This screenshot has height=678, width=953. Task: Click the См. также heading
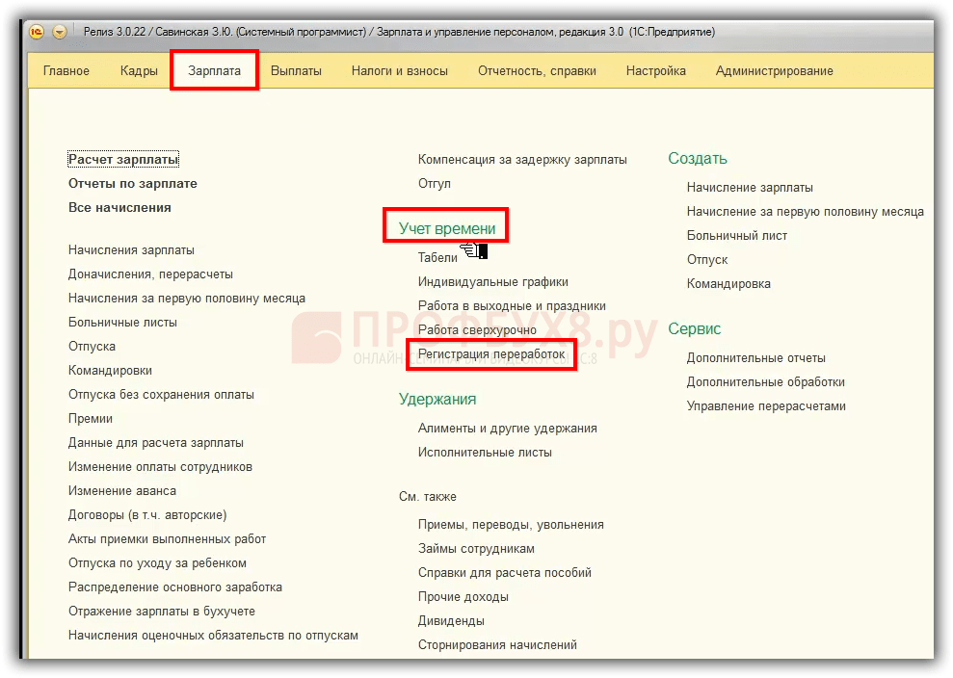(x=428, y=496)
